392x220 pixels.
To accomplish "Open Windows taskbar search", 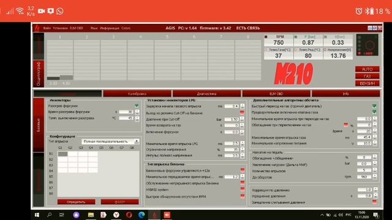I will tap(49, 215).
